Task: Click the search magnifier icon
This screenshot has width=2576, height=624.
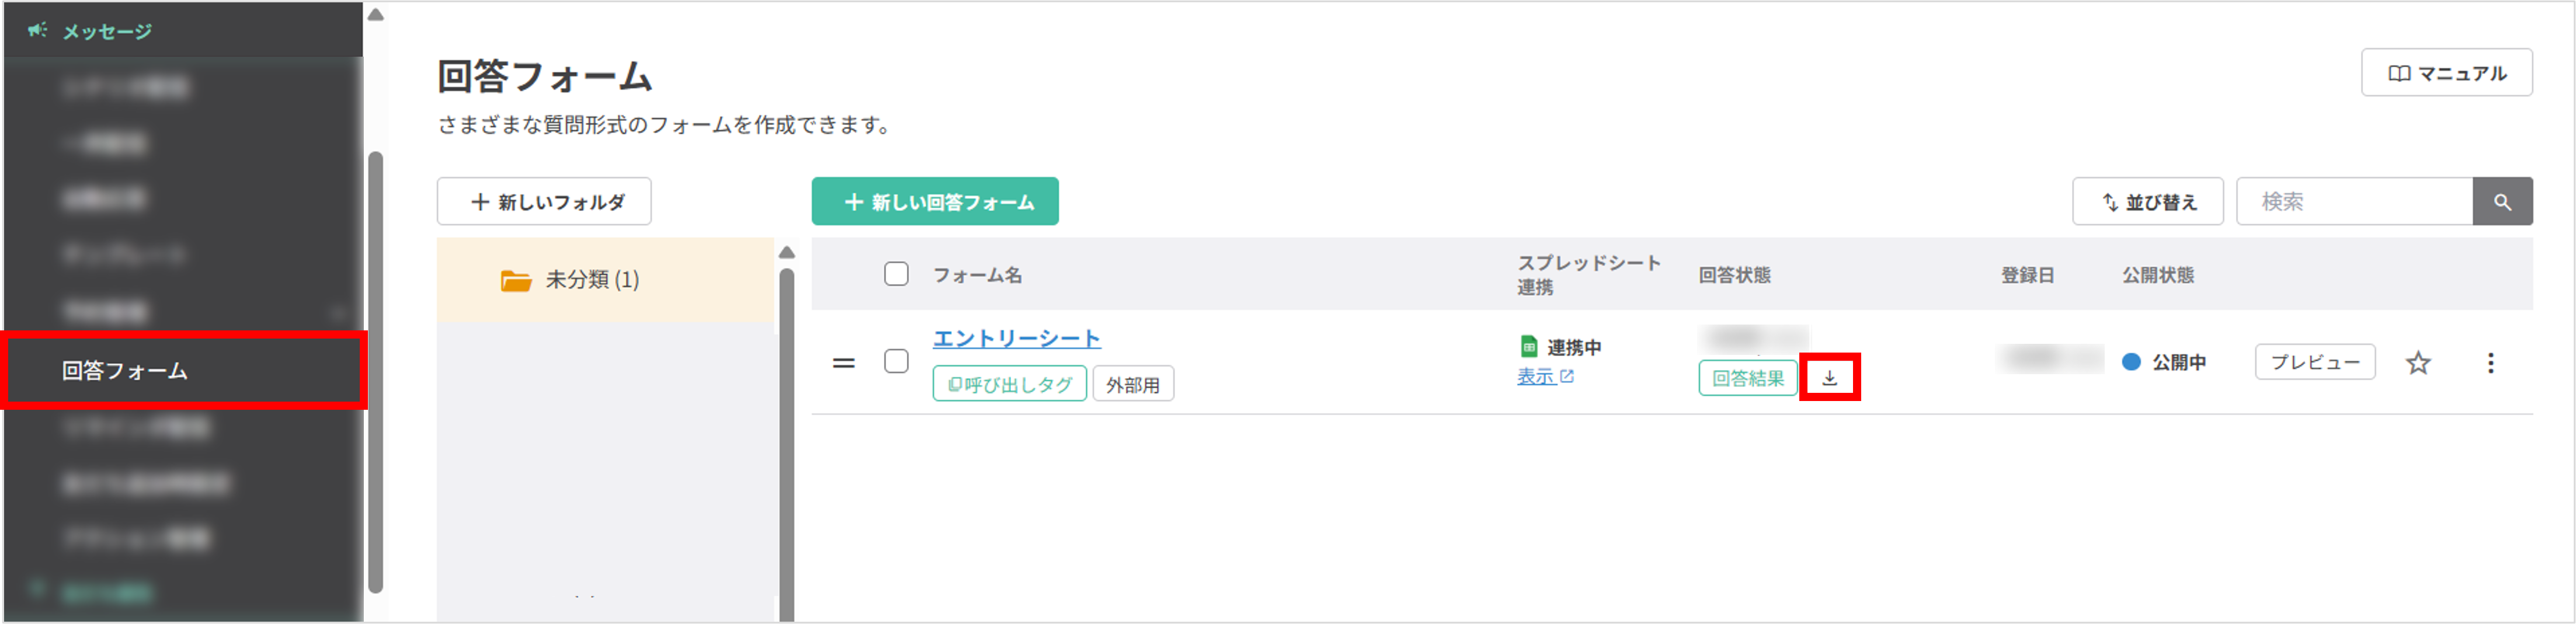Action: coord(2503,201)
